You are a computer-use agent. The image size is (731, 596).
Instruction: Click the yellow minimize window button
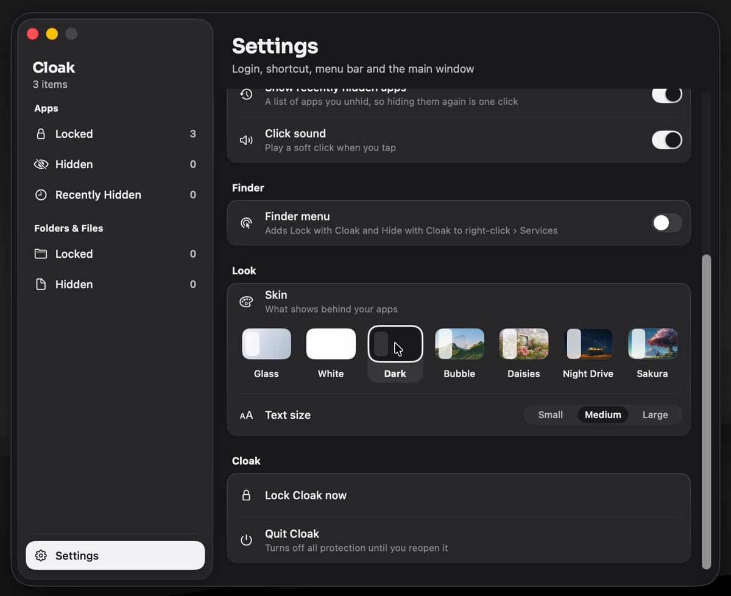coord(52,34)
